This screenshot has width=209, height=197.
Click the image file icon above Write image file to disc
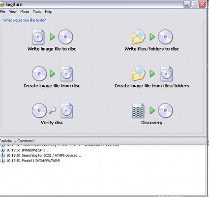38,37
